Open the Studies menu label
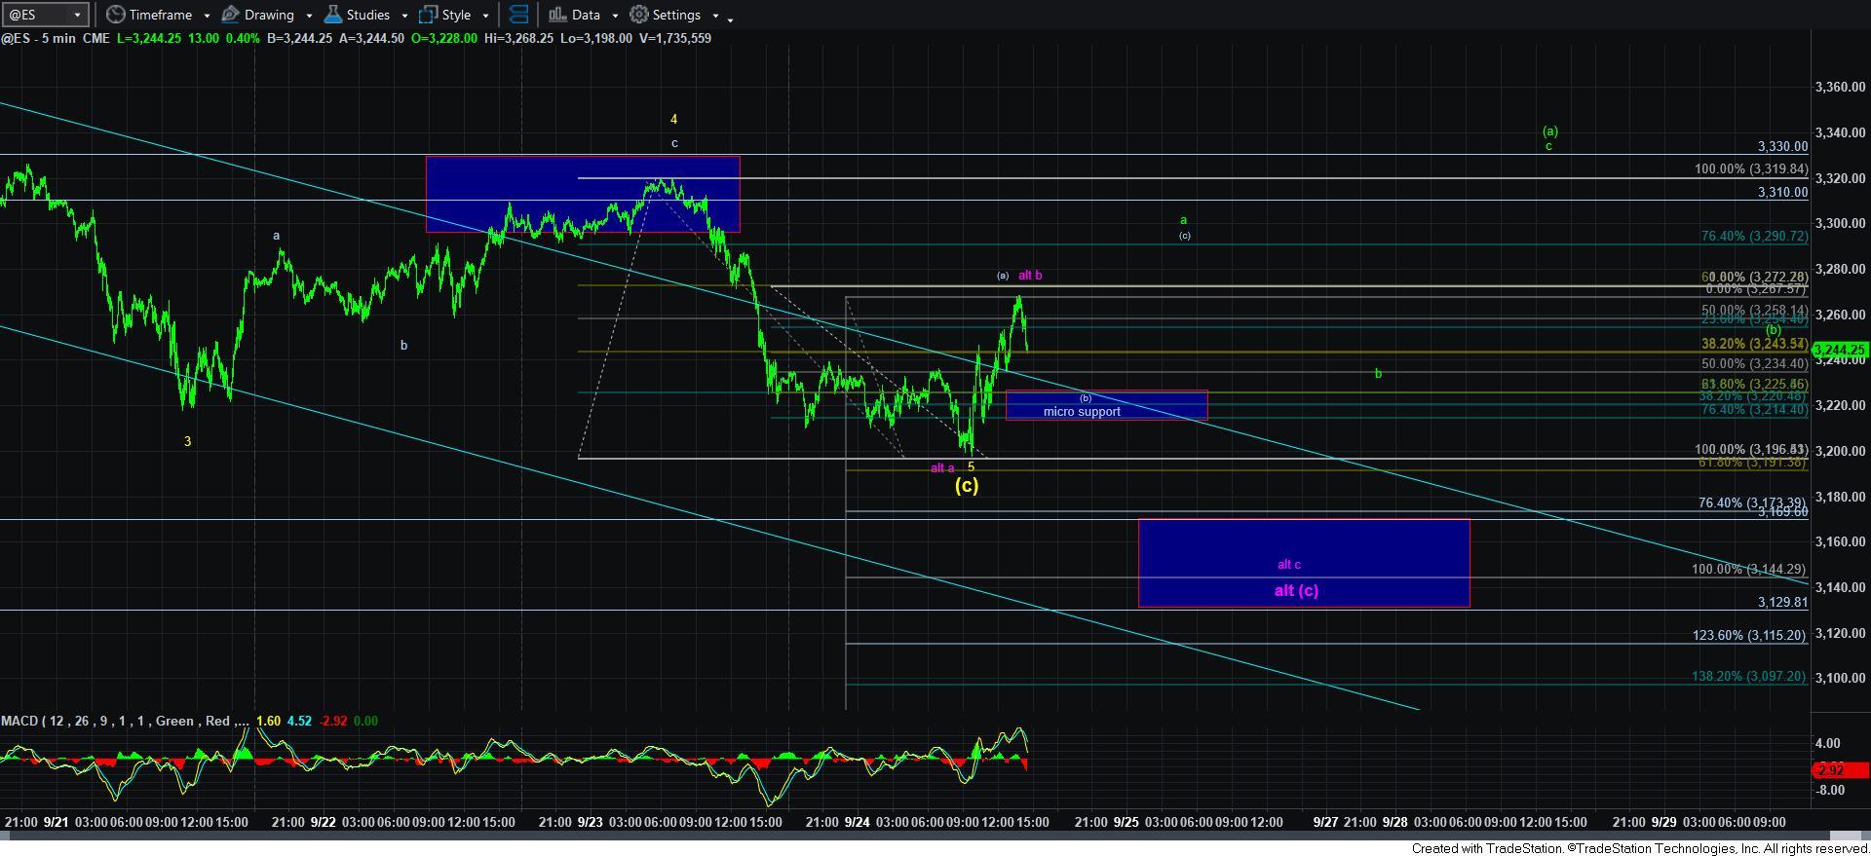The height and width of the screenshot is (856, 1871). [x=368, y=15]
